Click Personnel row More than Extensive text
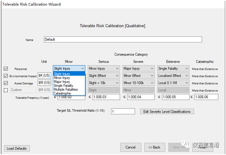The image size is (226, 155). click(x=205, y=69)
